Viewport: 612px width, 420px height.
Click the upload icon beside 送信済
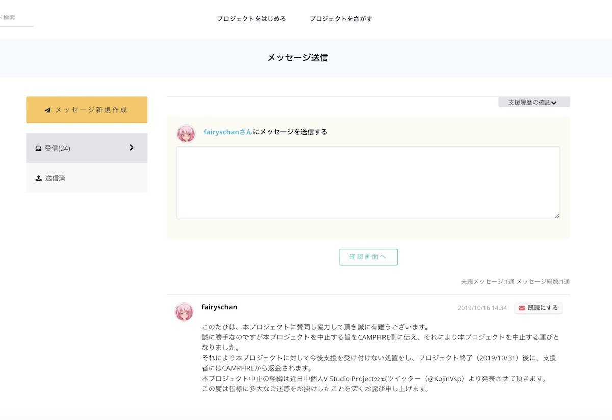click(x=38, y=178)
